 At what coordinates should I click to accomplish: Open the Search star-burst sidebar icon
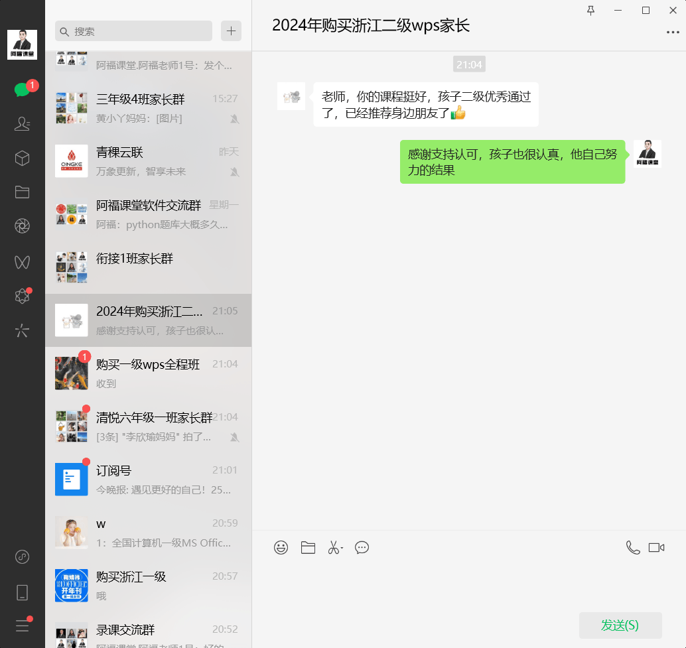pos(22,330)
